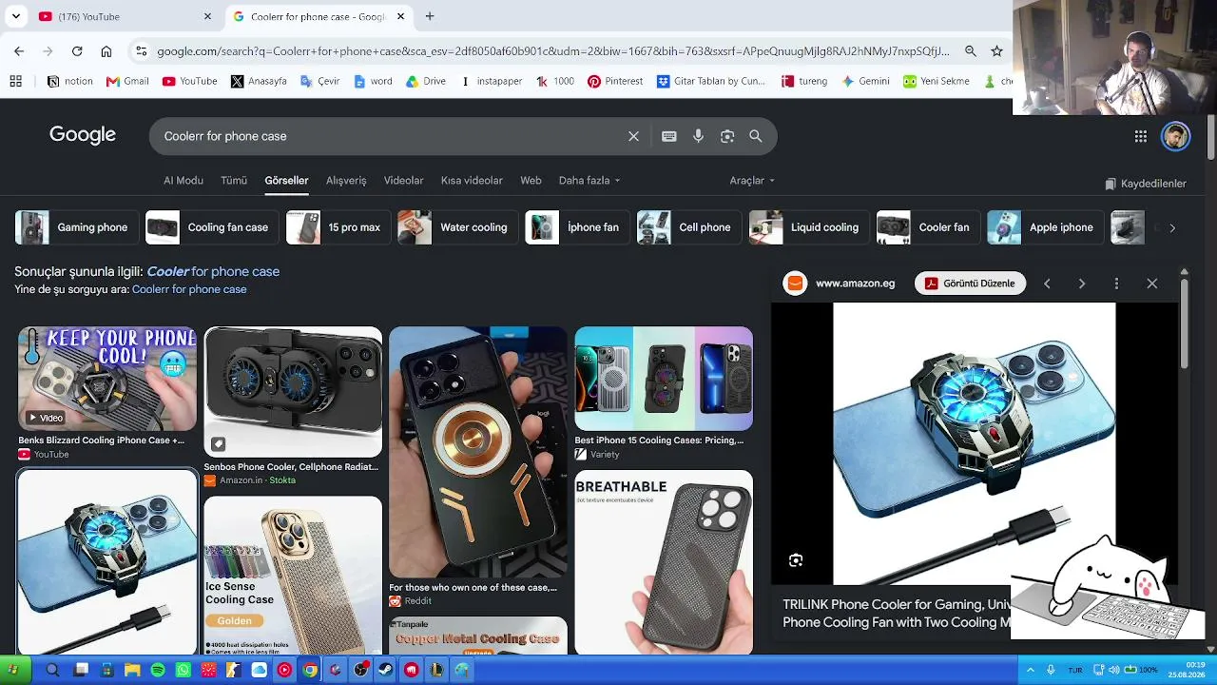Screen dimensions: 1217x685
Task: Switch to the Tümü results tab
Action: coord(234,181)
